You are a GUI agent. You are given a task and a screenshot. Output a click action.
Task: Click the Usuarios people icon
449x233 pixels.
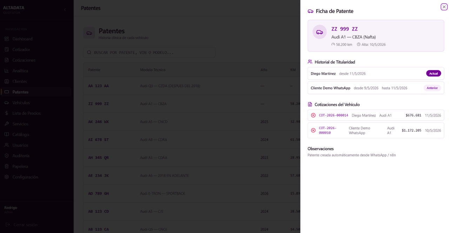[7, 145]
